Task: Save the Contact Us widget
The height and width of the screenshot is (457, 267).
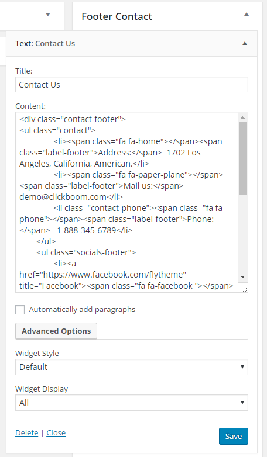Action: click(234, 436)
